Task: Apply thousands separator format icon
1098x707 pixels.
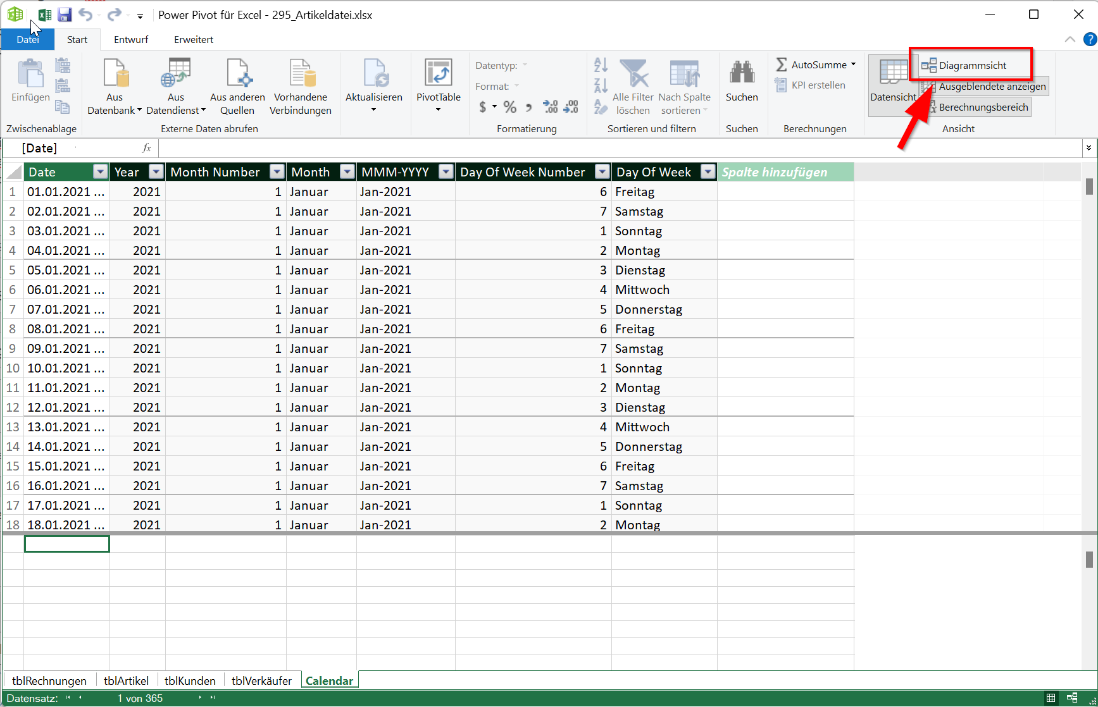Action: click(528, 108)
